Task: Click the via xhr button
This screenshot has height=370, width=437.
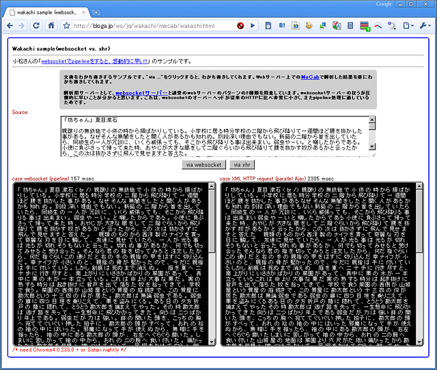Action: point(242,165)
